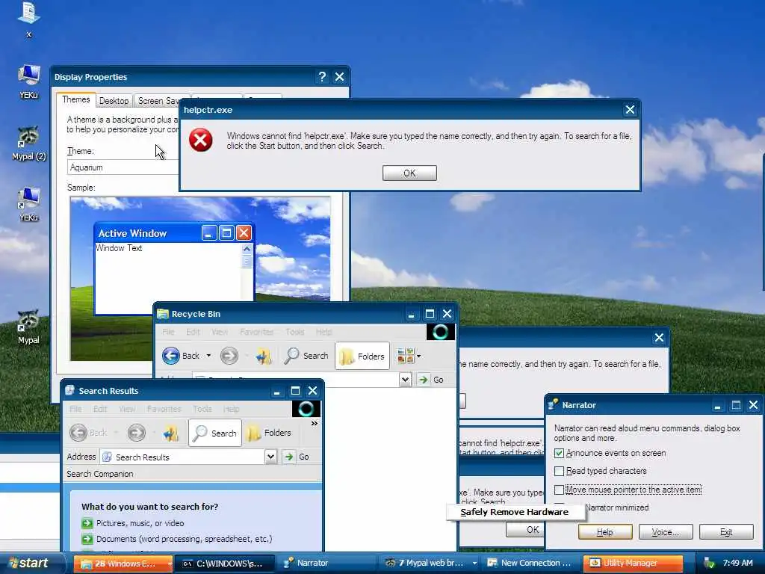
Task: Click Forward arrow in Recycle Bin toolbar
Action: 229,356
